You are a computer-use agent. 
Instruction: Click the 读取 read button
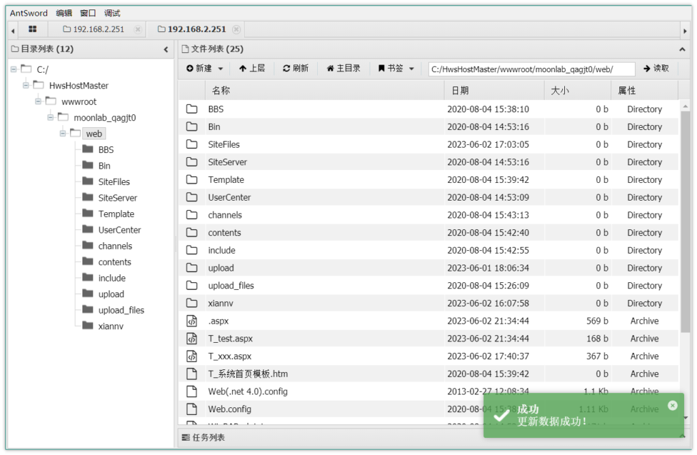pyautogui.click(x=656, y=69)
